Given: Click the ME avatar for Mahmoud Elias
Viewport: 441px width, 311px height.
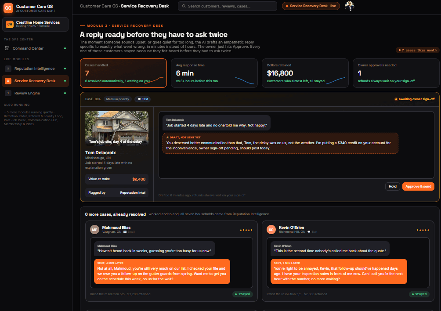Looking at the screenshot, I should click(x=94, y=229).
